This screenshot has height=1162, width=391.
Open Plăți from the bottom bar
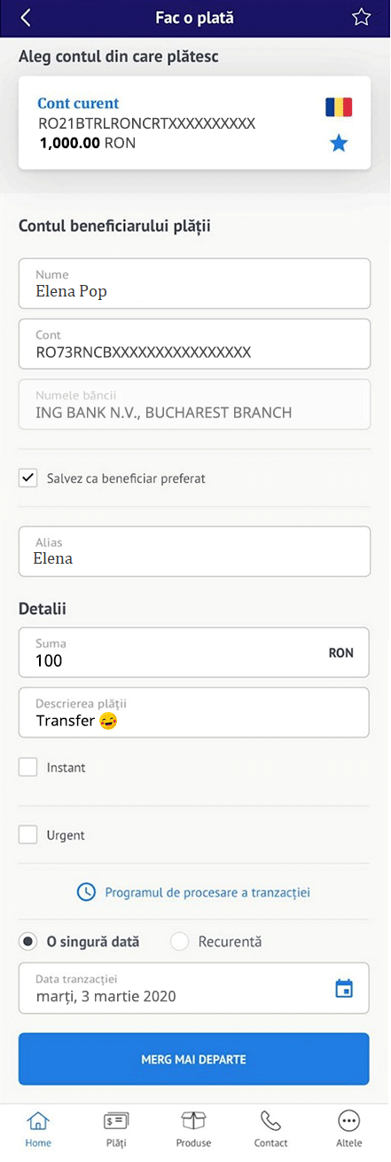tap(116, 1127)
